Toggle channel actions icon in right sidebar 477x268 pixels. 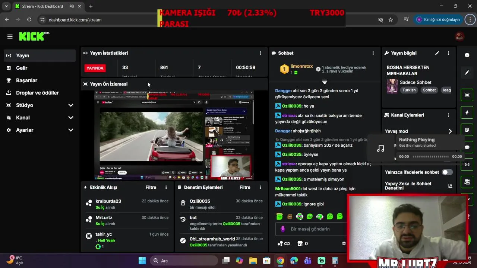(x=467, y=182)
